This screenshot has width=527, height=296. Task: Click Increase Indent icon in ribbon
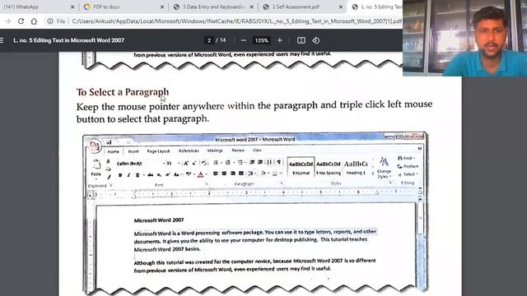click(260, 163)
